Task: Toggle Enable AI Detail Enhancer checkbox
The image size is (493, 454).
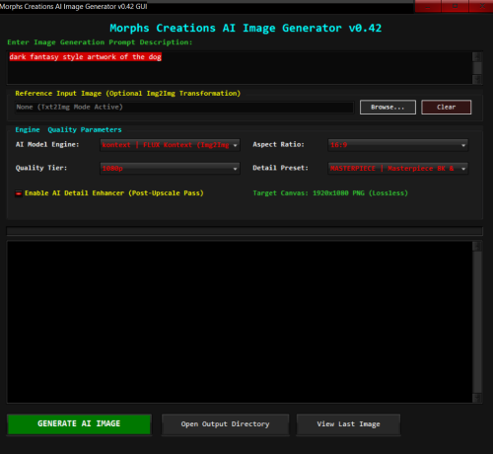Action: point(19,193)
